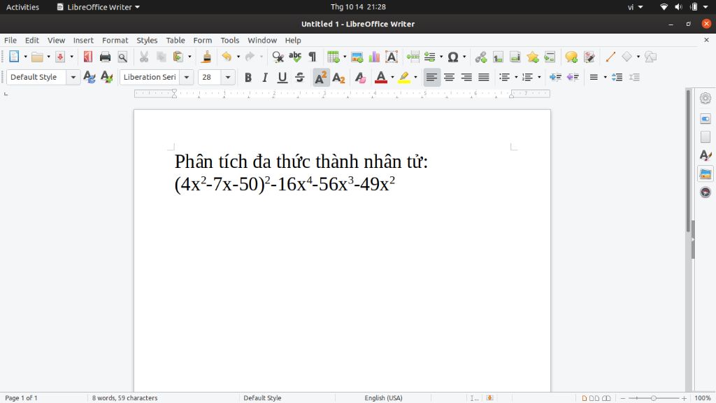The image size is (716, 403).
Task: Open the sidebar Navigator panel
Action: pos(706,192)
